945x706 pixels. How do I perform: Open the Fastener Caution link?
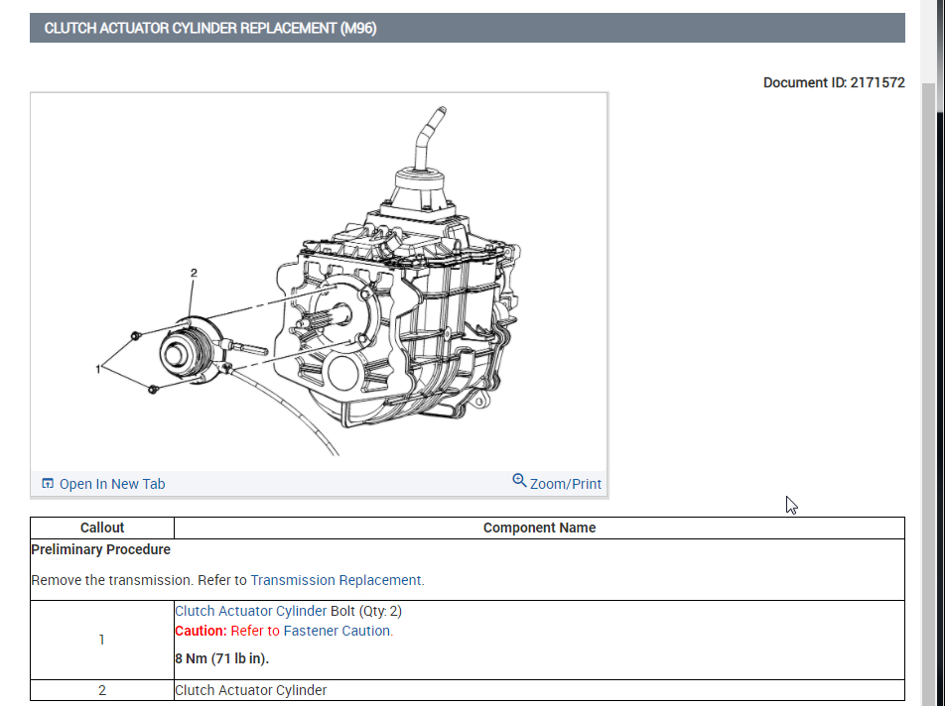click(x=337, y=631)
